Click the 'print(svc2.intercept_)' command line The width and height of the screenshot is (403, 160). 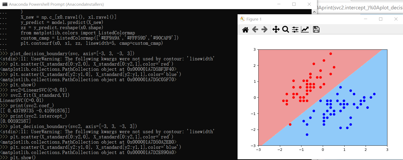(x=34, y=116)
